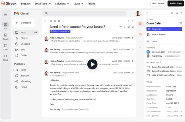The image size is (185, 122).
Task: Click the back arrow above the email thread
Action: tap(45, 21)
